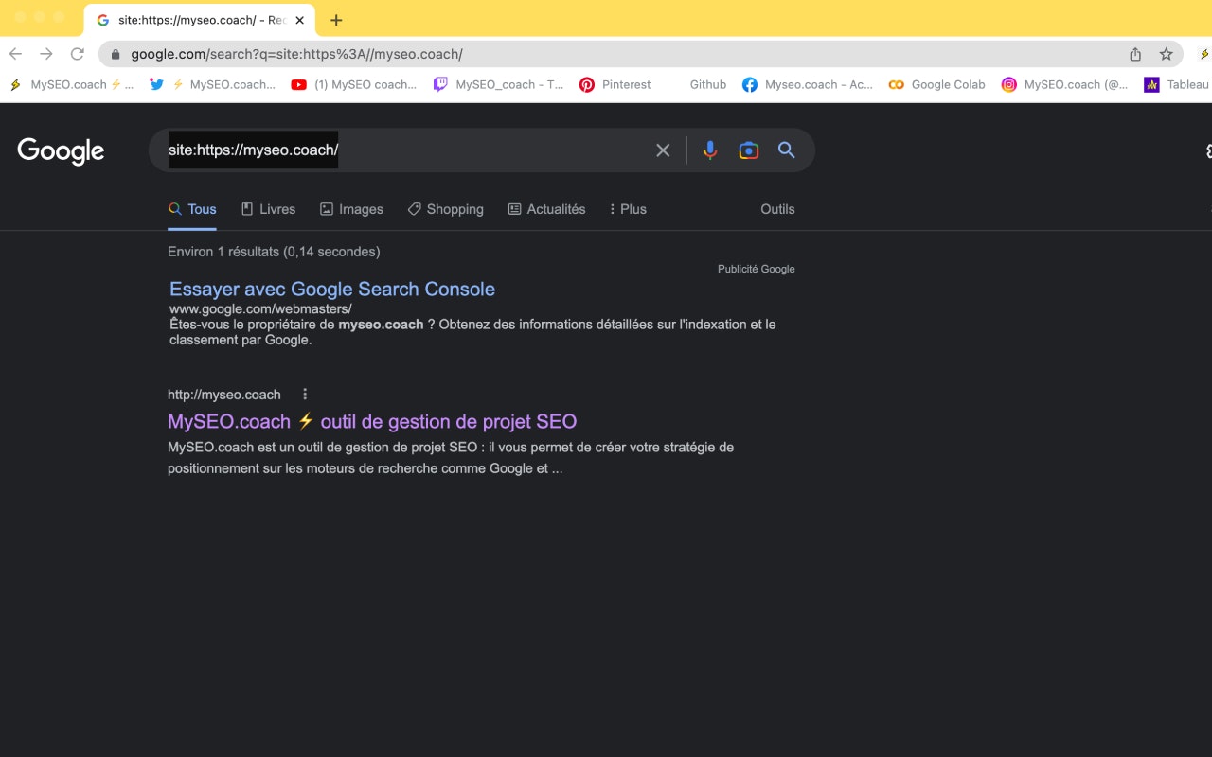This screenshot has height=757, width=1212.
Task: Open Facebook Myseo.coach bookmark
Action: pos(808,84)
